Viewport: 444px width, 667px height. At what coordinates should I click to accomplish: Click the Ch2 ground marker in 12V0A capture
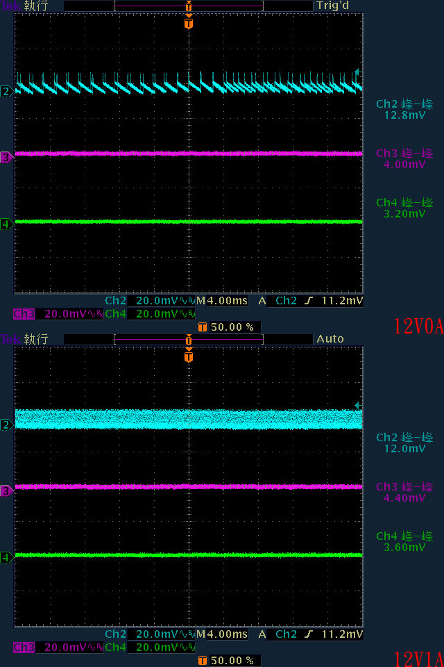pos(6,91)
